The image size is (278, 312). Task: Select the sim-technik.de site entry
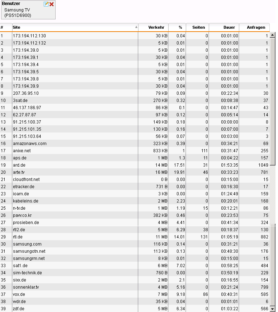28,273
